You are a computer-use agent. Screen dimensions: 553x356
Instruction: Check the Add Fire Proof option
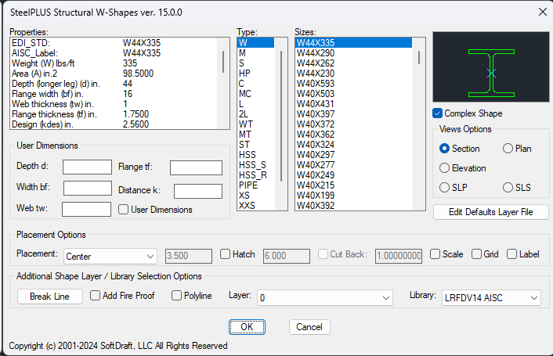(x=96, y=296)
